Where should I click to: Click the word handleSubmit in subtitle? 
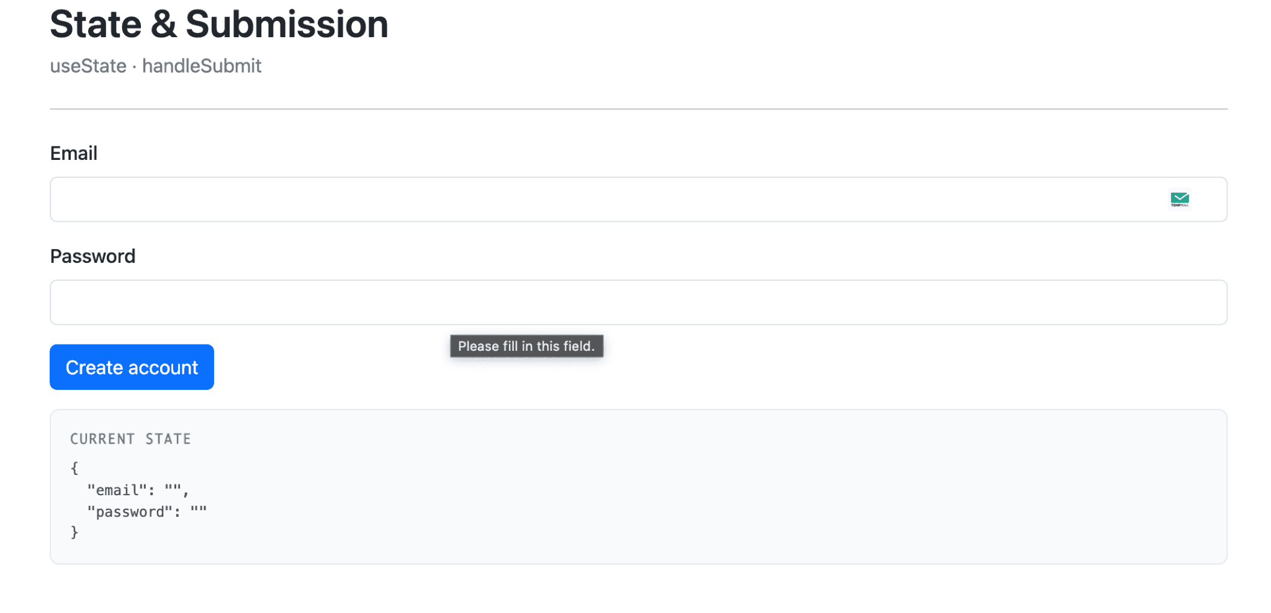tap(202, 66)
